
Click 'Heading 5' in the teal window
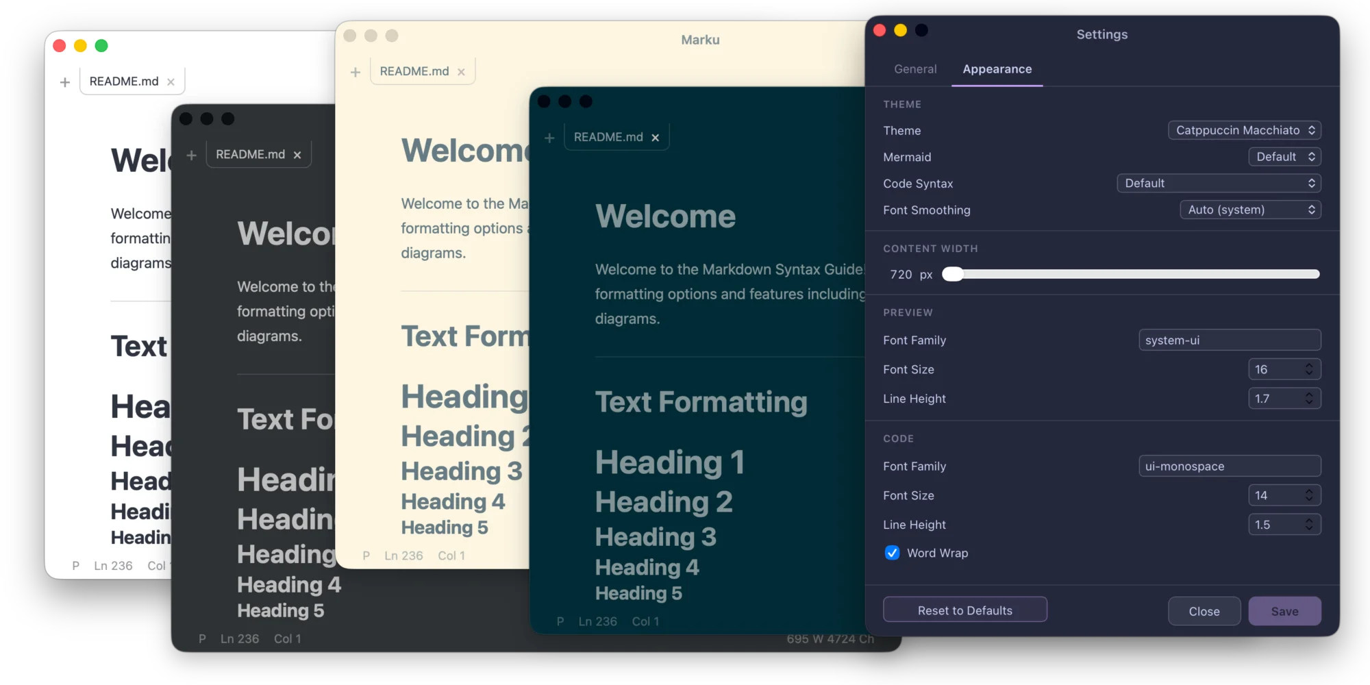(x=638, y=593)
